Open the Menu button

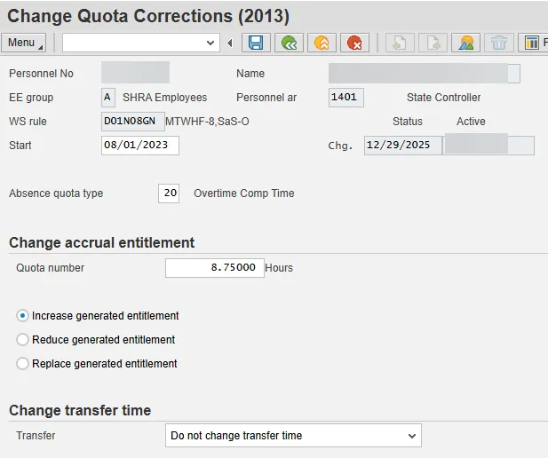(x=24, y=43)
